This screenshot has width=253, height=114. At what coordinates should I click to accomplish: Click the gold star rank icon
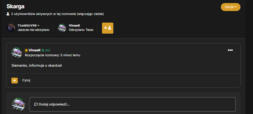[x=26, y=50]
